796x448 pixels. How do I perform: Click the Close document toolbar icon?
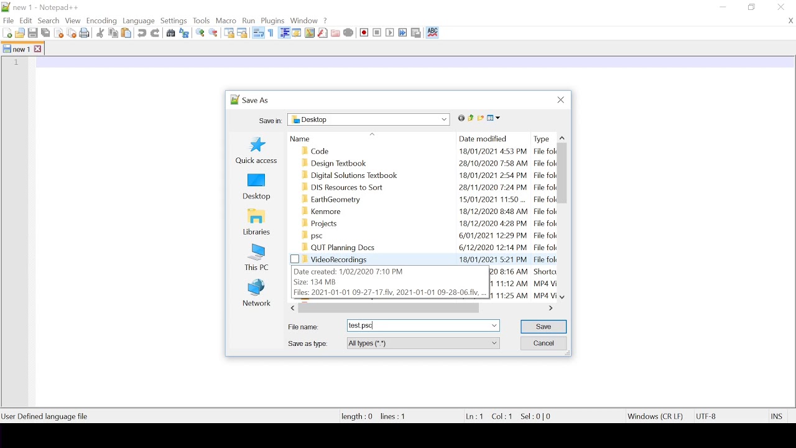coord(59,33)
